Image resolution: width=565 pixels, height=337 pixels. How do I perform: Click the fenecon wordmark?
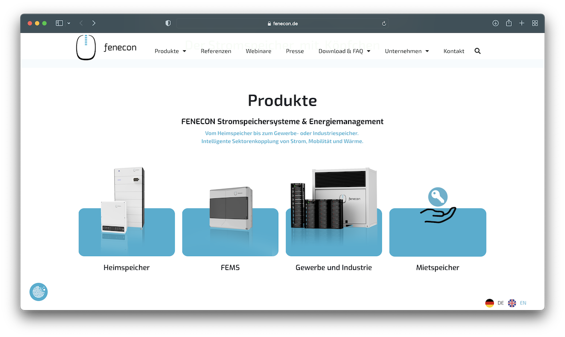tap(120, 47)
